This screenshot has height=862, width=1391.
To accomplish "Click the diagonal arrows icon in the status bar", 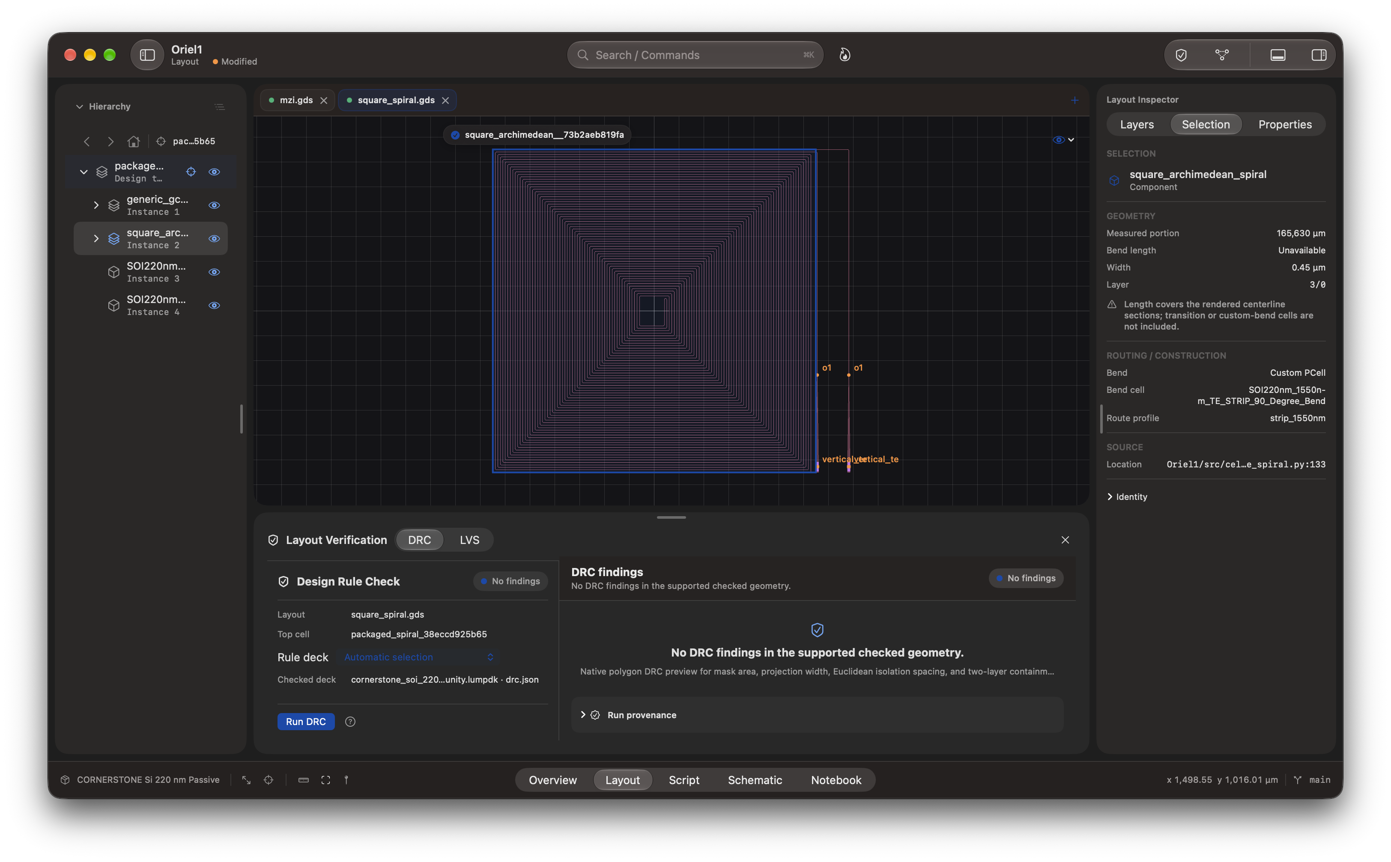I will (x=246, y=780).
